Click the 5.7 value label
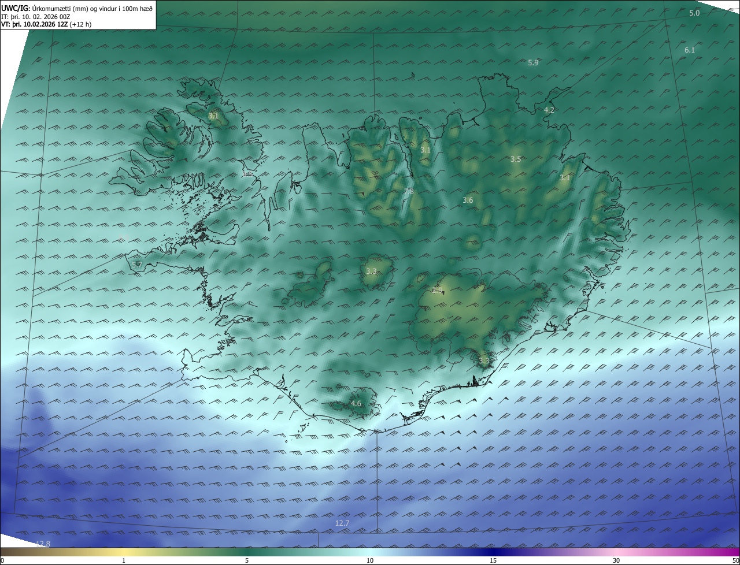 [136, 265]
